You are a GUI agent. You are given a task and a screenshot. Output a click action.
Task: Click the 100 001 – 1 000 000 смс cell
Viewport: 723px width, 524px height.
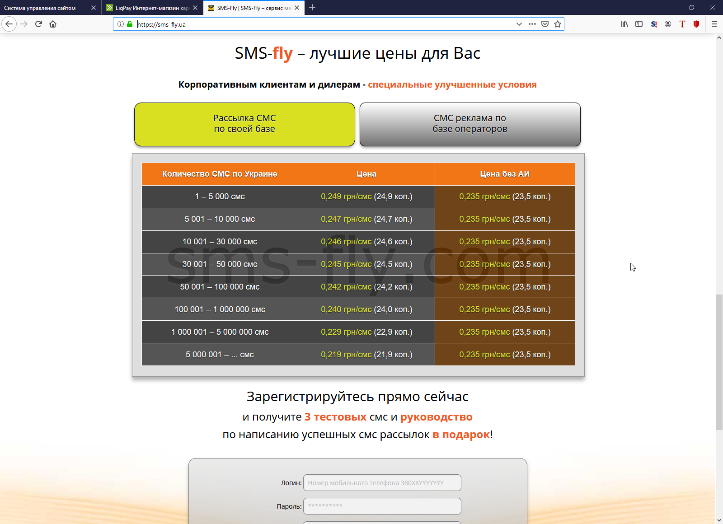click(220, 309)
